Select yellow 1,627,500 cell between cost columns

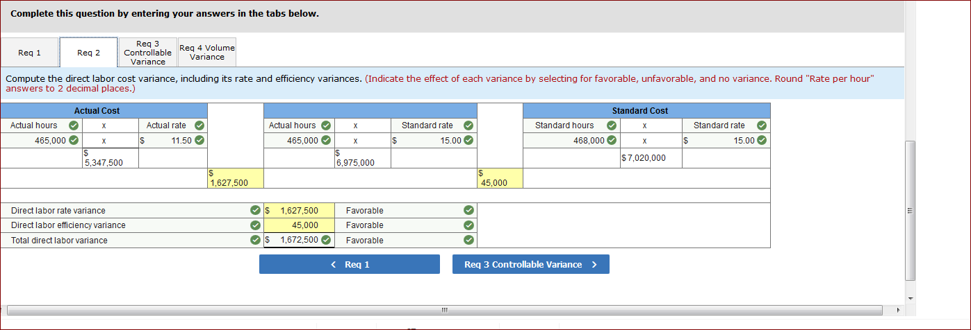235,178
